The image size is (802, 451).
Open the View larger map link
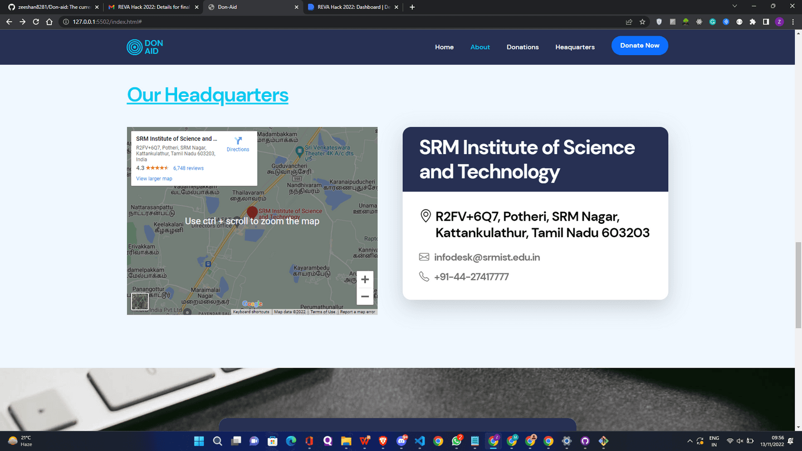154,179
